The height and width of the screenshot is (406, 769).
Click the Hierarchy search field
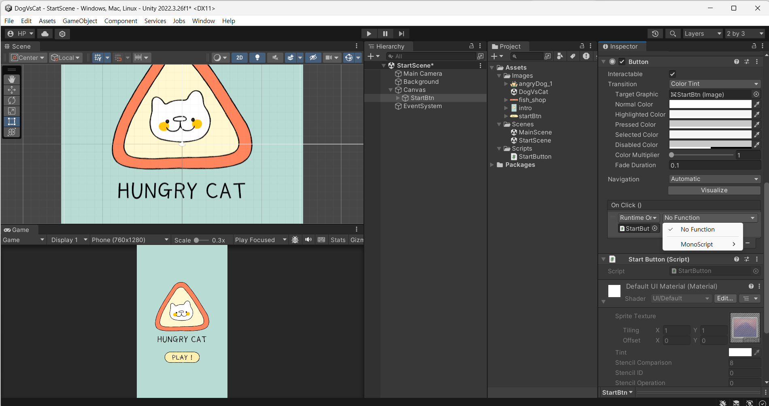tap(431, 56)
